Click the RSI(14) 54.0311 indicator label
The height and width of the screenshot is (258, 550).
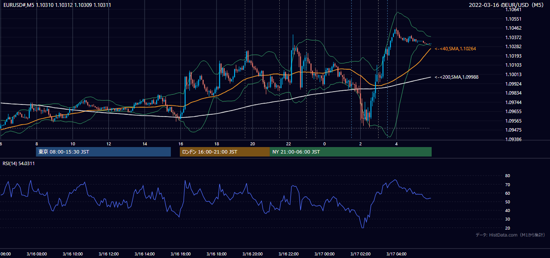click(19, 163)
